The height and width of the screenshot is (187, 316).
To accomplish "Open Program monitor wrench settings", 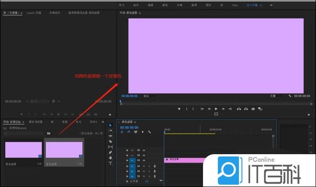I will pyautogui.click(x=290, y=96).
